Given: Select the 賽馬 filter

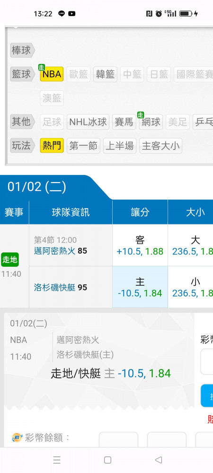Looking at the screenshot, I should point(124,122).
